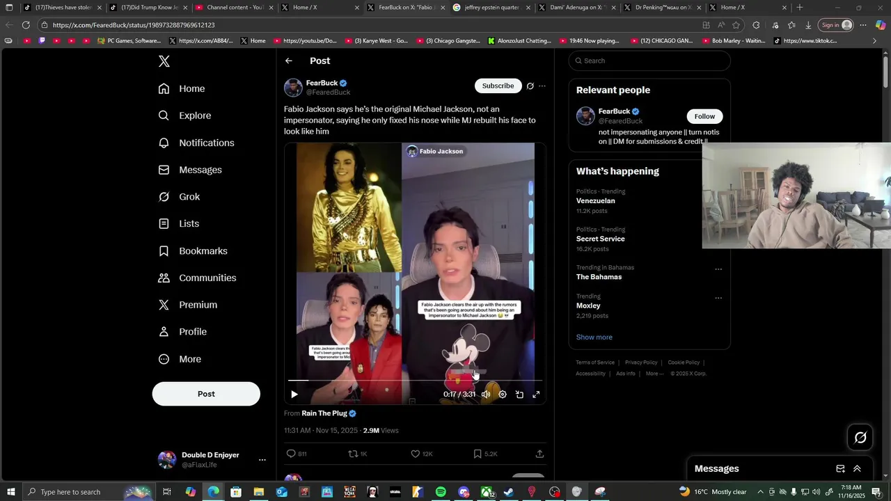Add page to favorites star
891x501 pixels.
[x=736, y=25]
